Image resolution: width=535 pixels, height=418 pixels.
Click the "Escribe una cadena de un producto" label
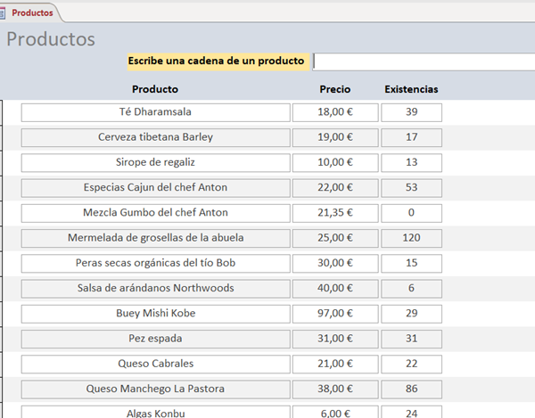(x=217, y=61)
